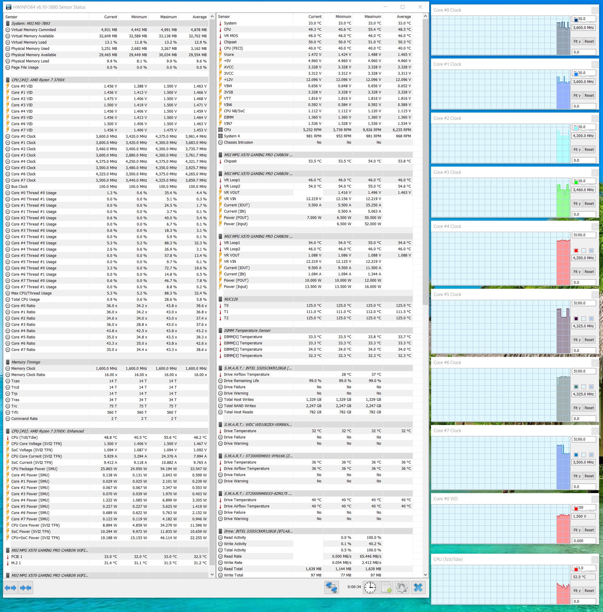Select the NUC126 sensor group header

click(231, 299)
